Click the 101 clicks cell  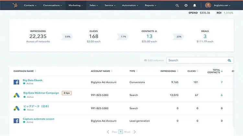pyautogui.click(x=196, y=82)
